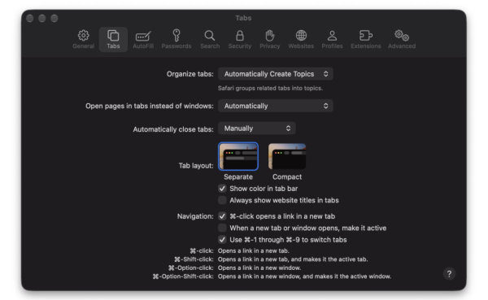Select the Compact tab layout thumbnail

tap(287, 156)
